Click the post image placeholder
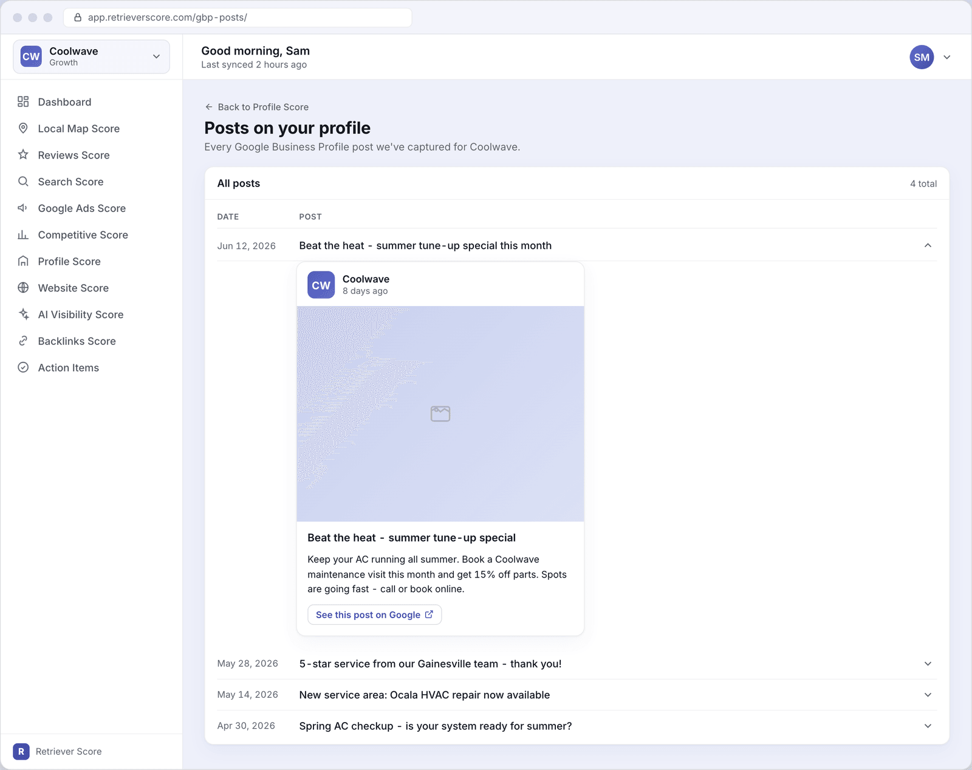The height and width of the screenshot is (770, 972). pos(440,414)
